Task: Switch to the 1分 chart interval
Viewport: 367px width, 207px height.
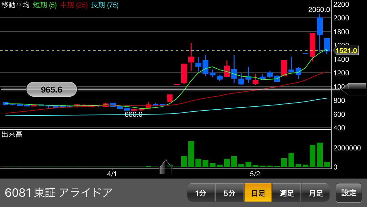Action: tap(201, 193)
